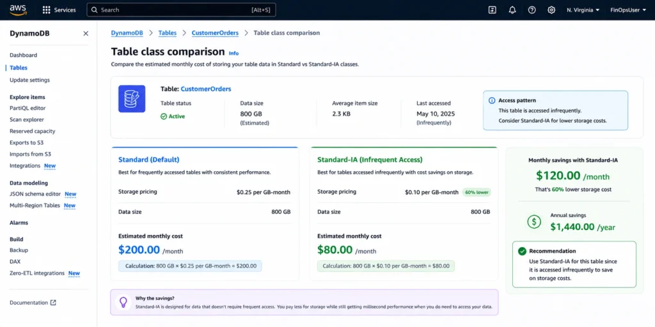Open DAX in the sidebar
This screenshot has width=655, height=327.
click(x=15, y=261)
